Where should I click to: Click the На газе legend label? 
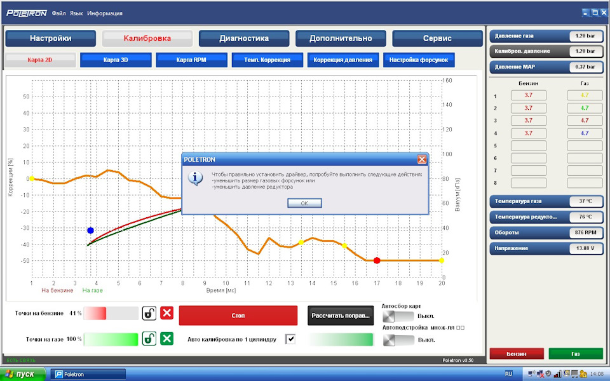pos(93,290)
